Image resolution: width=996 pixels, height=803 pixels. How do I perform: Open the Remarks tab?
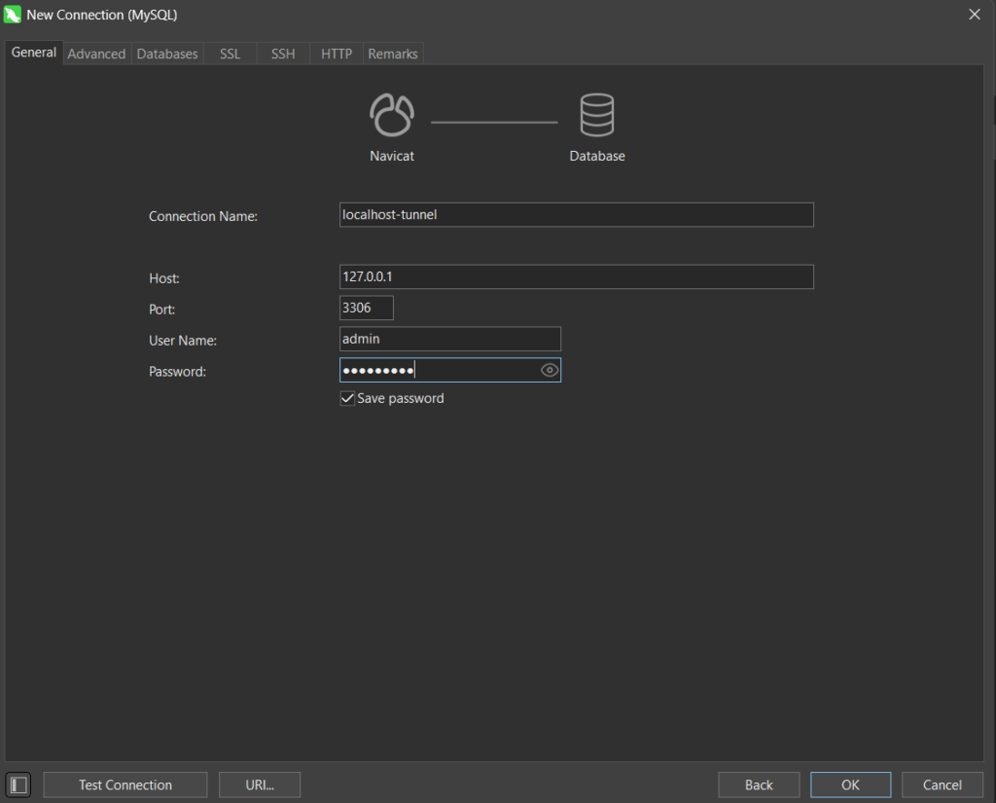[393, 54]
